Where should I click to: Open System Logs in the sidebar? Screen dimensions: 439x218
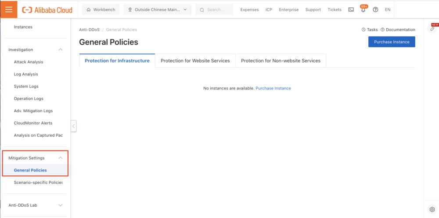point(26,86)
